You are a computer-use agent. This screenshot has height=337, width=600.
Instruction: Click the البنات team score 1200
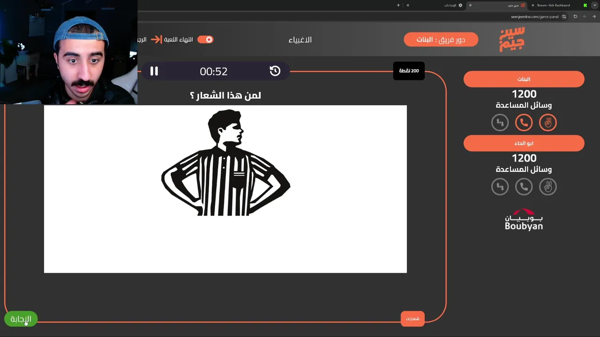point(524,94)
